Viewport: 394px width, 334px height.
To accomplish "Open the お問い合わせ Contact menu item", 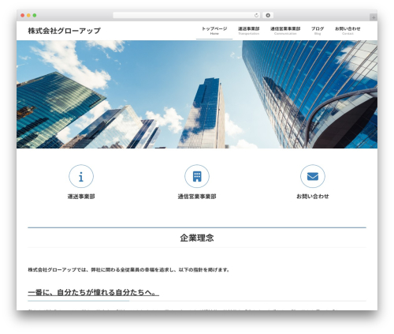I will pyautogui.click(x=348, y=31).
